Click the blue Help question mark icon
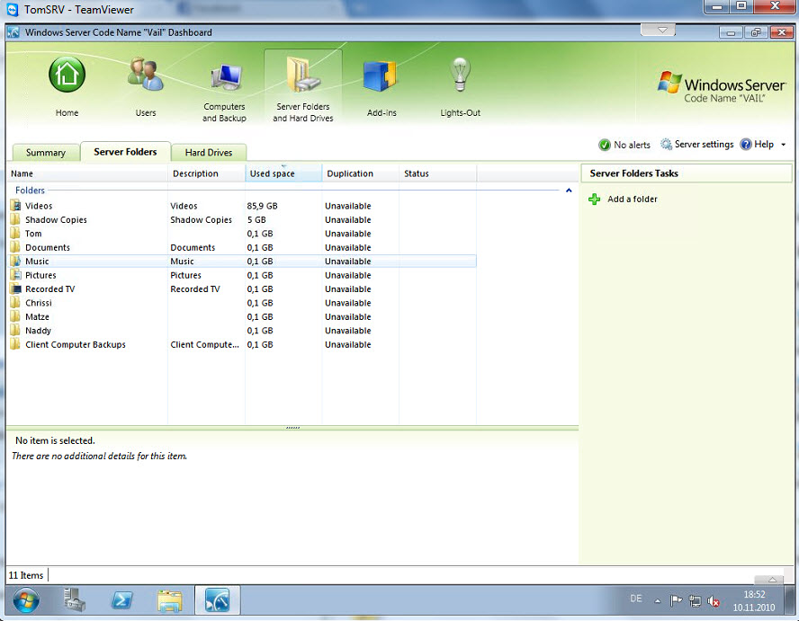Image resolution: width=799 pixels, height=621 pixels. 746,145
